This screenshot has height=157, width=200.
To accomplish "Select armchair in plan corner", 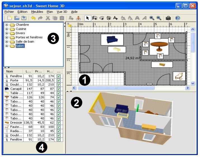I will click(179, 76).
